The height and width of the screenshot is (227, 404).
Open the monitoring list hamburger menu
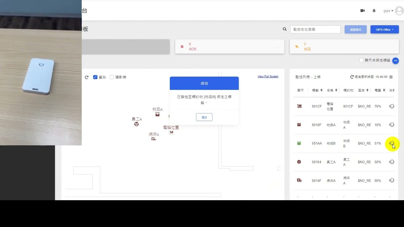point(391,77)
